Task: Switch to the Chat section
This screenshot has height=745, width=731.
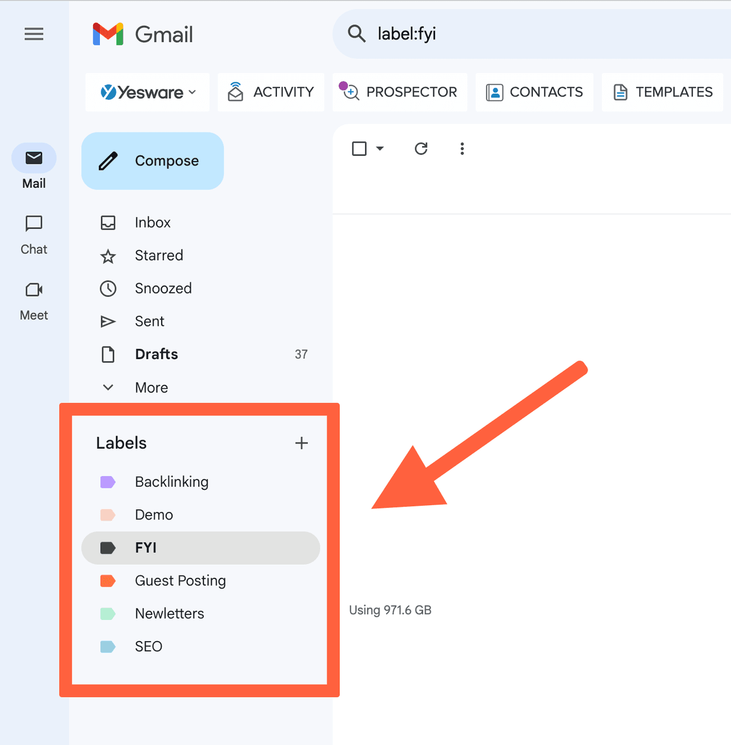Action: click(x=33, y=234)
